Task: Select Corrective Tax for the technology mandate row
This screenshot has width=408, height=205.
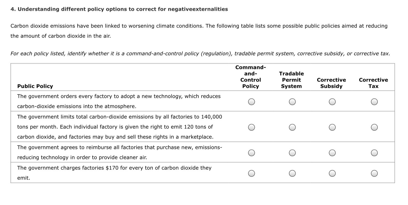Action: point(374,101)
